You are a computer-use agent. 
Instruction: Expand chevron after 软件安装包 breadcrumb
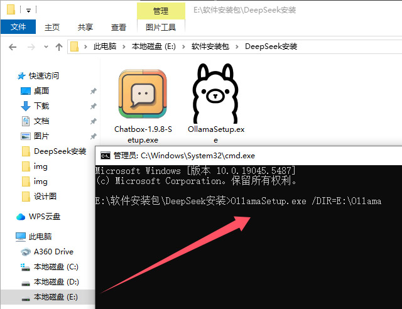237,46
